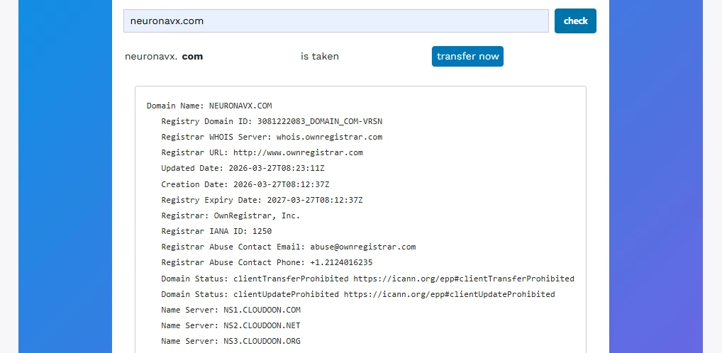Click the Registrar Abuse Contact Phone line

point(267,262)
